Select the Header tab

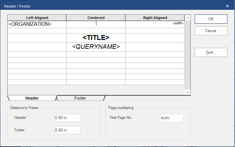click(32, 98)
